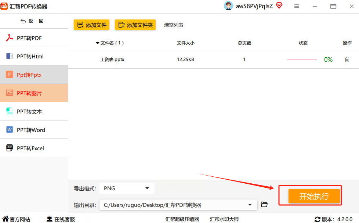The width and height of the screenshot is (359, 223).
Task: Open output folder browse icon
Action: [264, 204]
